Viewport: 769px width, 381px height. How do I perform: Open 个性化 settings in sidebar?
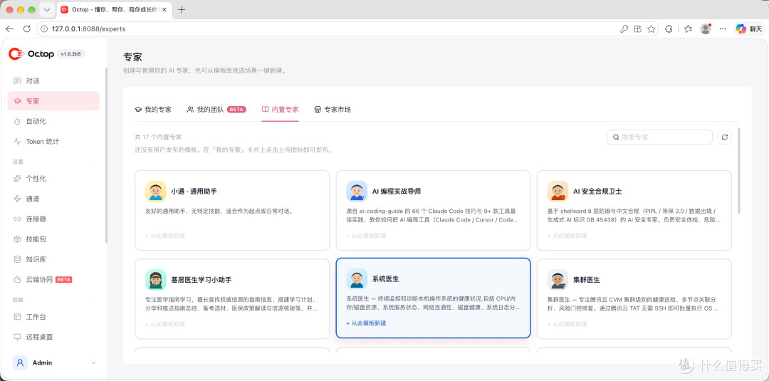click(x=53, y=179)
